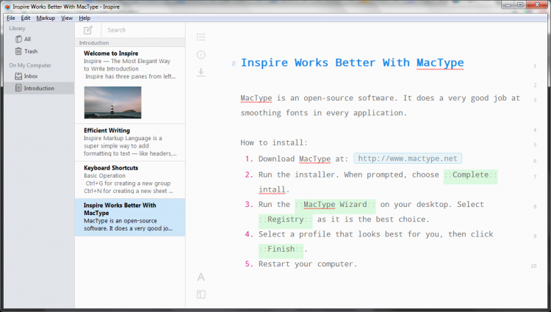
Task: Click the highlighted Complete text
Action: click(x=470, y=175)
